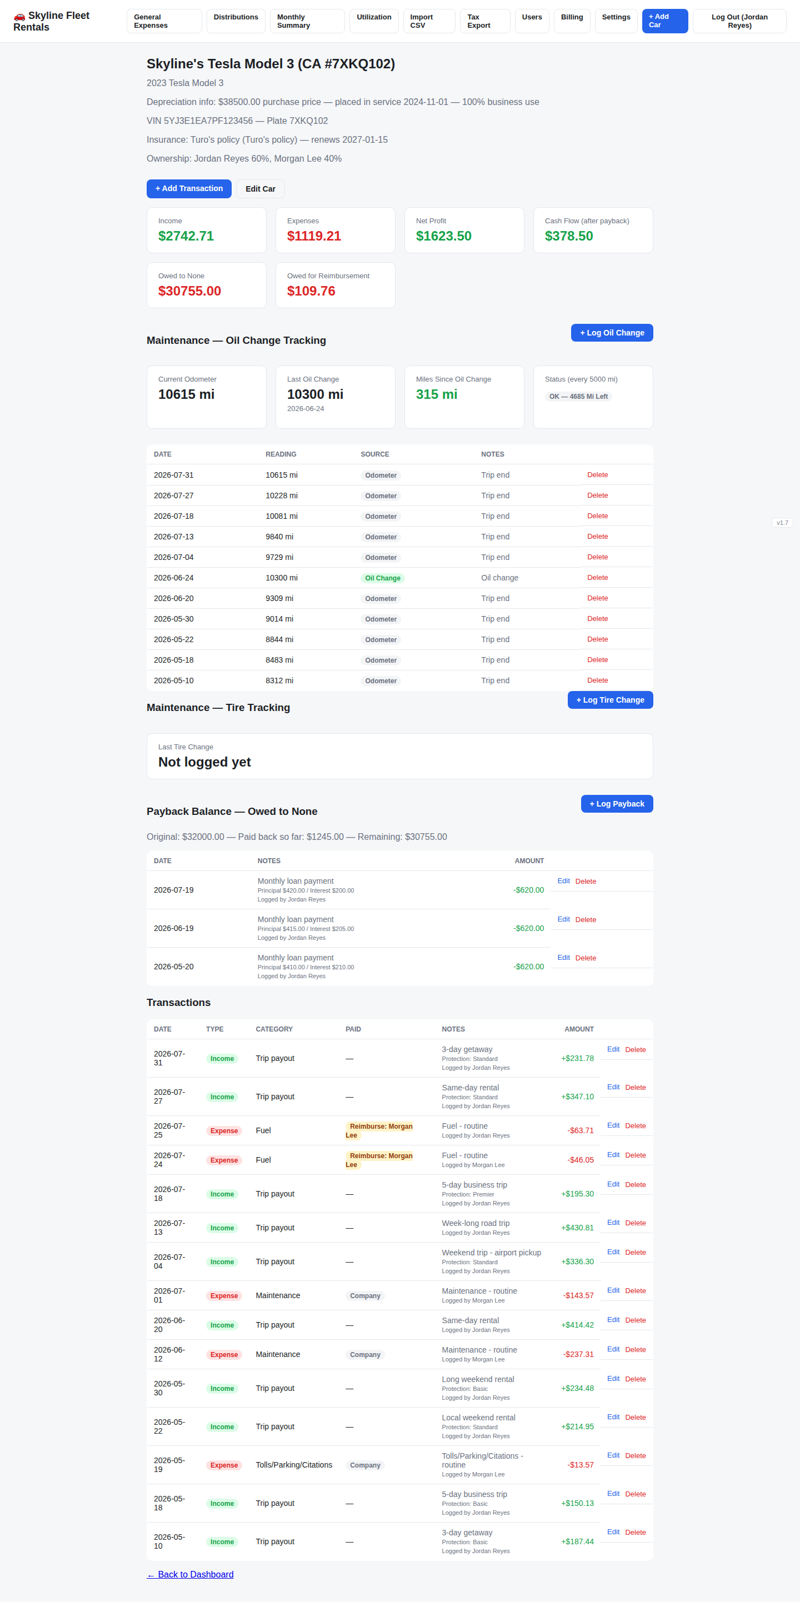Click the + Log Payback button
The width and height of the screenshot is (800, 1602).
click(617, 803)
